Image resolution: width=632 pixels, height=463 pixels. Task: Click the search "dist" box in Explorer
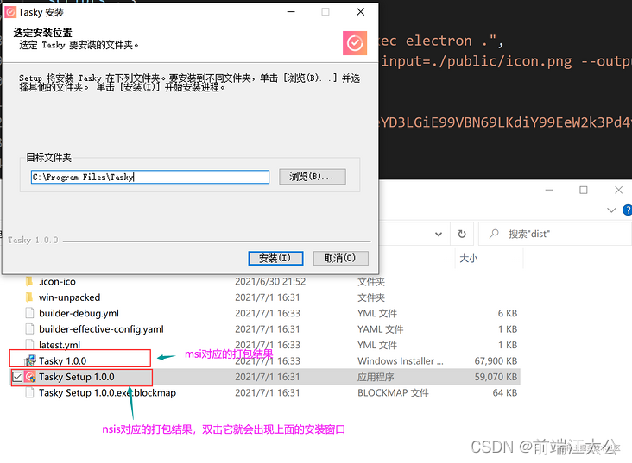tap(555, 234)
